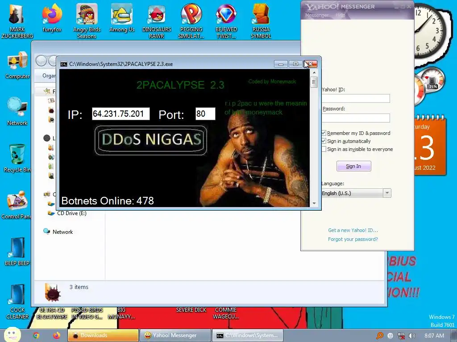Click the 3 items status text
This screenshot has height=342, width=457.
pyautogui.click(x=79, y=287)
